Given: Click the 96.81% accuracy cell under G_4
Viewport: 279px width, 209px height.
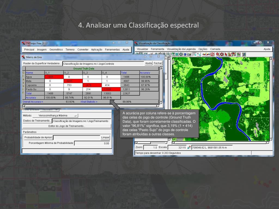Looking at the screenshot, I should 111,98.
